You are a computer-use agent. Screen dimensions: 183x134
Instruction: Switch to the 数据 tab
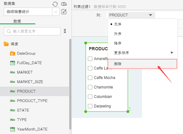[17, 21]
